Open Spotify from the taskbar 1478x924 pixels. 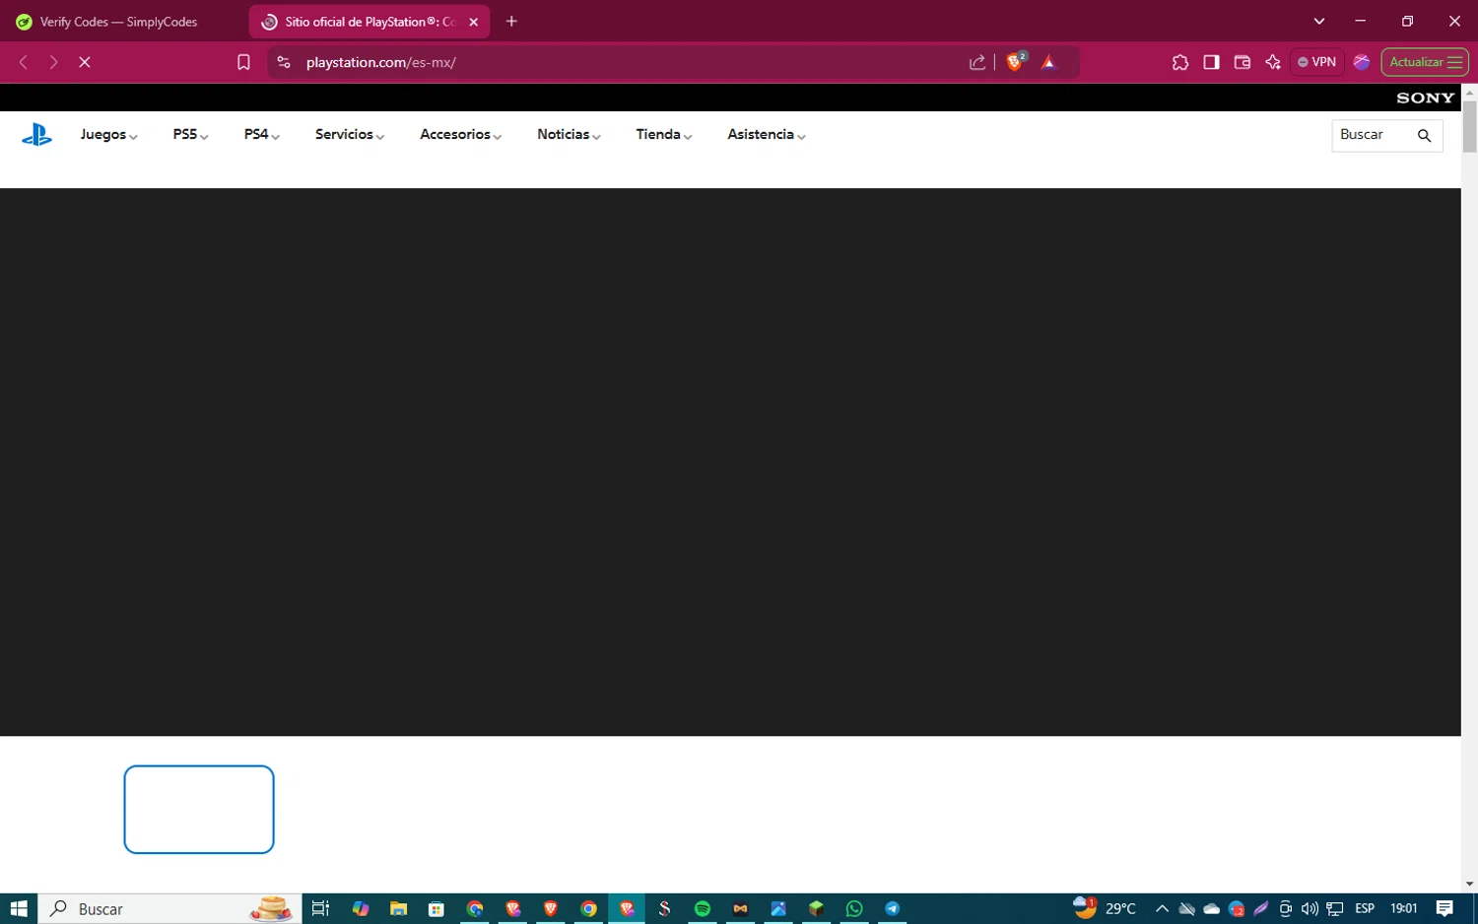tap(703, 908)
